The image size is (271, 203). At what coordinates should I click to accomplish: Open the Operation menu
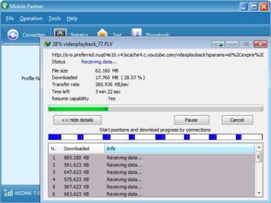[x=31, y=18]
